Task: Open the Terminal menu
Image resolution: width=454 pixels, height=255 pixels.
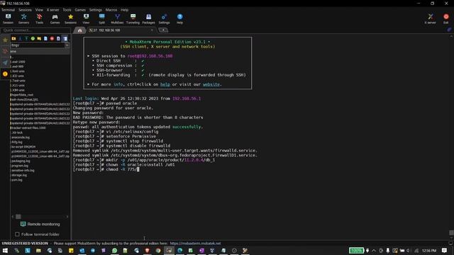Action: tap(8, 10)
